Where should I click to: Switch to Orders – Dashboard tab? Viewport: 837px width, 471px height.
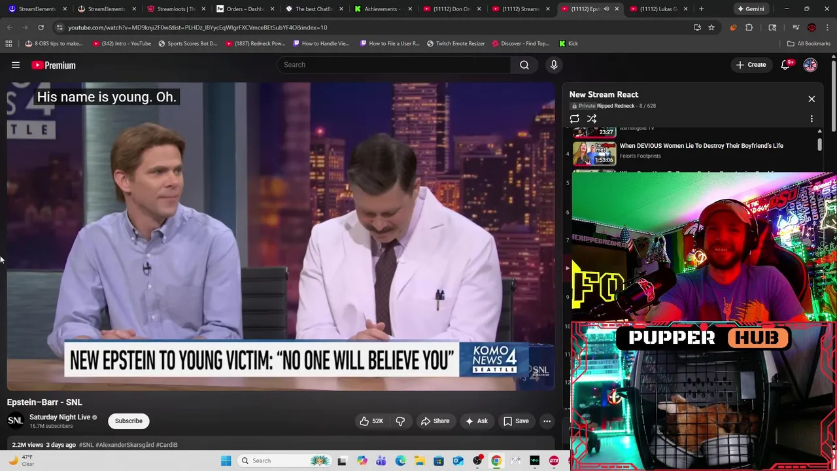tap(245, 9)
